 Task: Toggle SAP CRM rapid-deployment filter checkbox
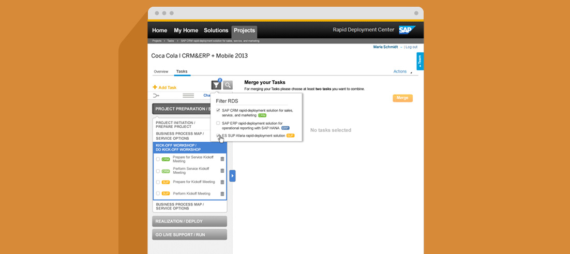(218, 110)
